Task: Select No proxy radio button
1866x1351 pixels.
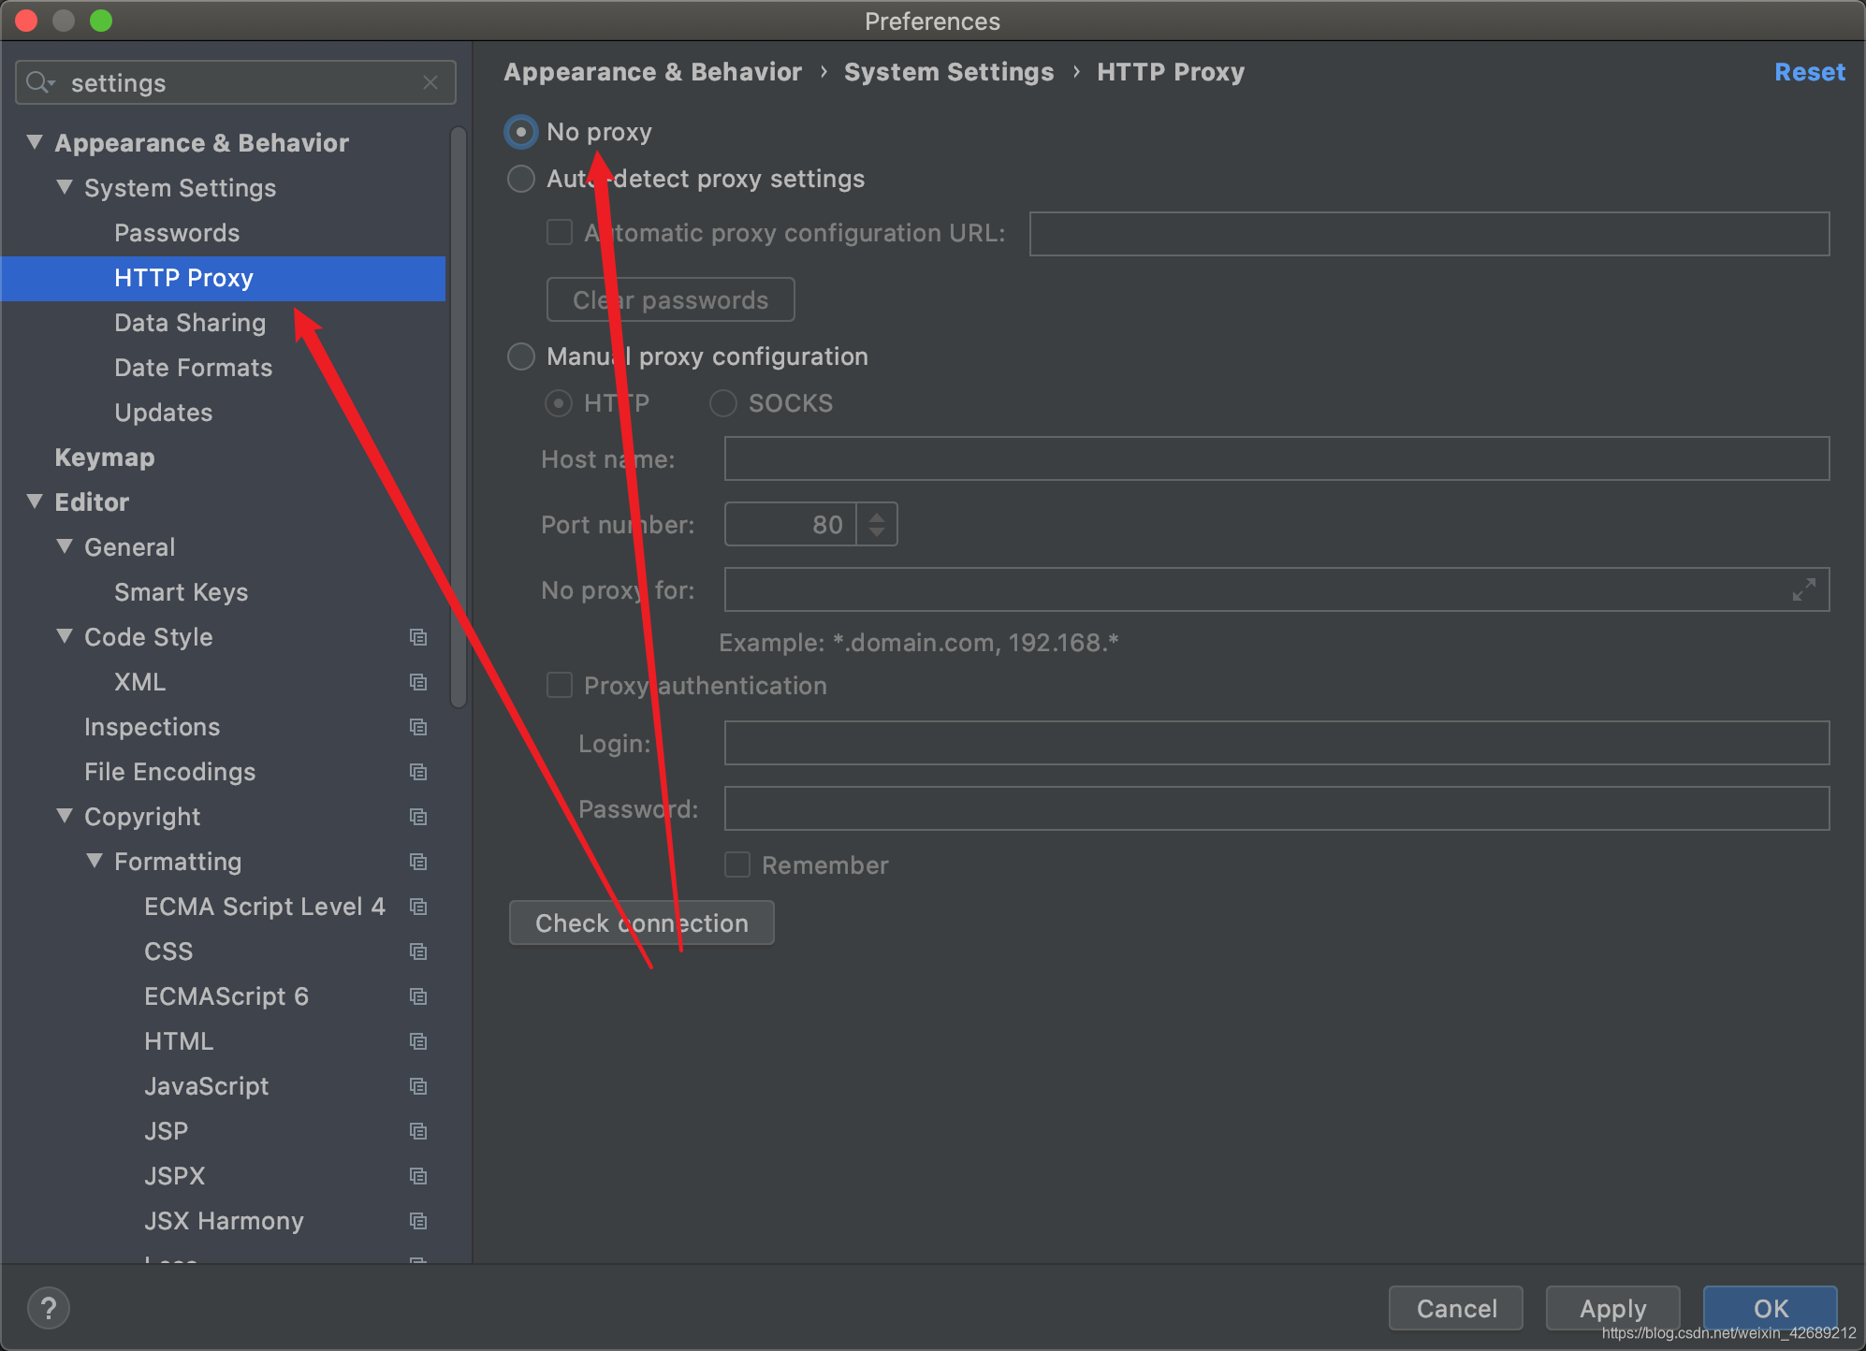Action: [523, 132]
